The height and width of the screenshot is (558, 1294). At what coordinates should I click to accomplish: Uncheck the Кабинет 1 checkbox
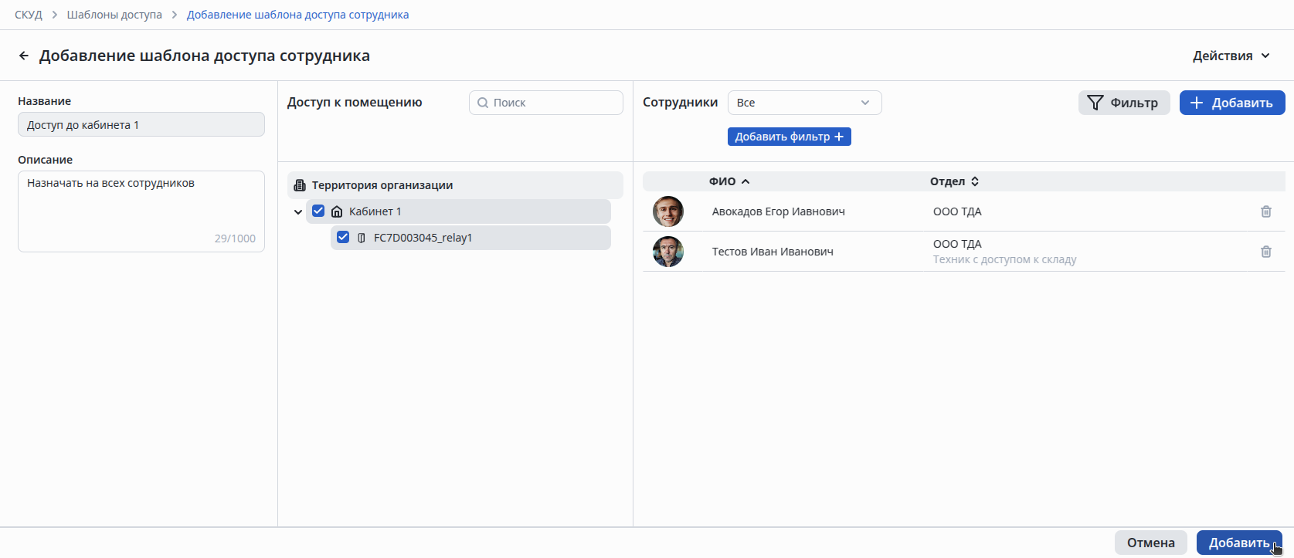pos(318,211)
